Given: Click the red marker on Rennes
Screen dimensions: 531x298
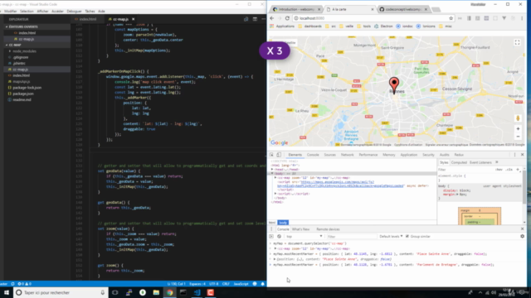Looking at the screenshot, I should (x=394, y=84).
